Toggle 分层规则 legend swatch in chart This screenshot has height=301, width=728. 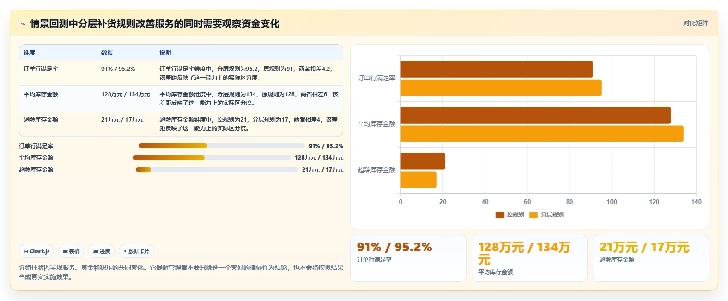click(x=534, y=215)
